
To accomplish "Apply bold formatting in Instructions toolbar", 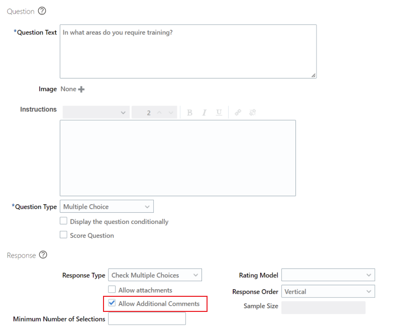I will click(189, 112).
